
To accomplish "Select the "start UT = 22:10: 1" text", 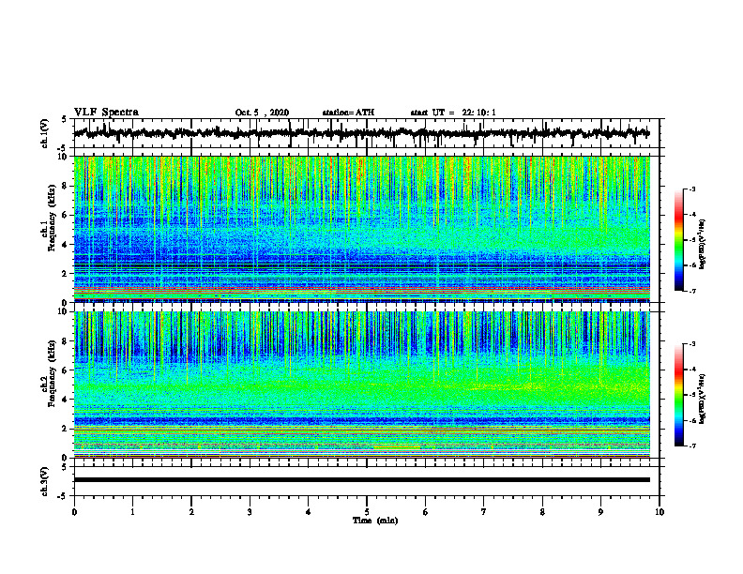I will pyautogui.click(x=453, y=113).
